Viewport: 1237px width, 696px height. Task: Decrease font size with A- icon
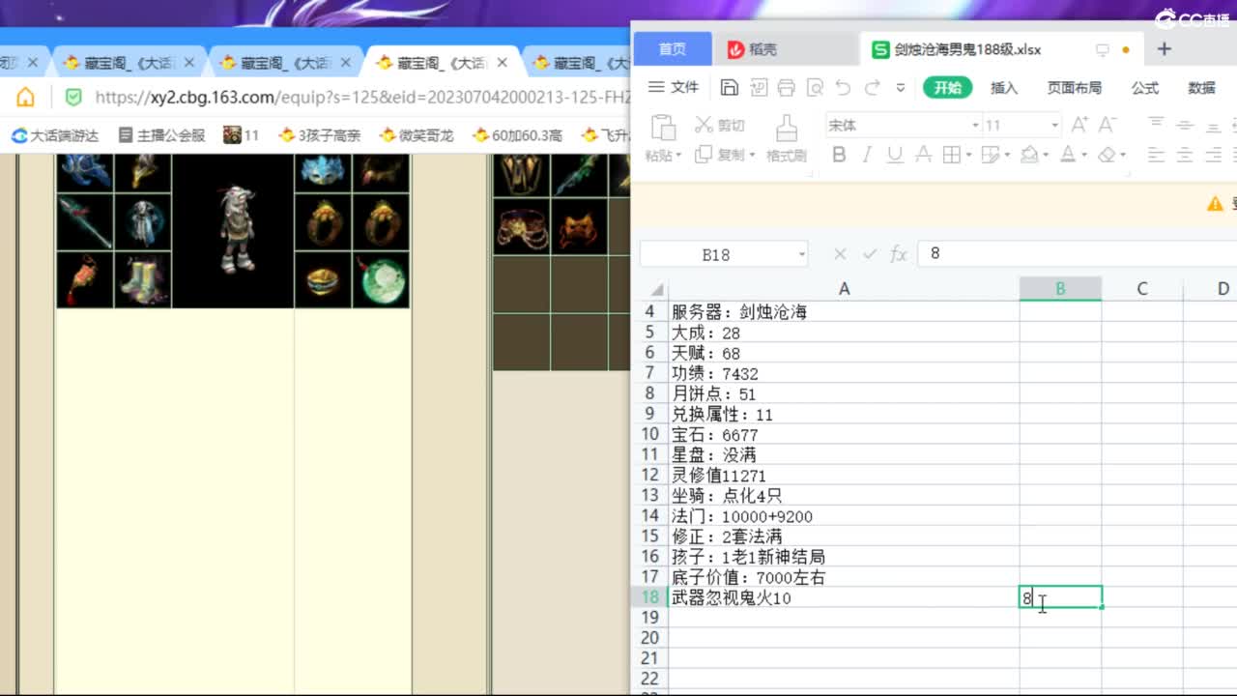(x=1107, y=125)
